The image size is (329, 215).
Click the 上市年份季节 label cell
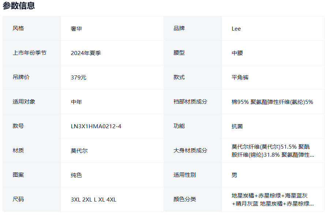click(29, 53)
